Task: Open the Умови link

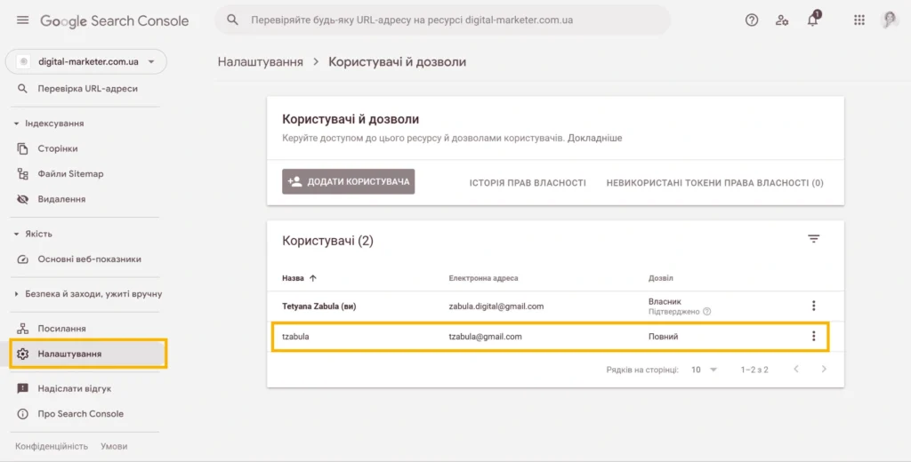Action: pyautogui.click(x=114, y=446)
